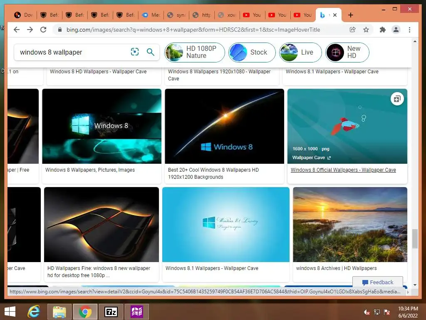The height and width of the screenshot is (320, 426).
Task: Open 'Windows 8.1 Wallpapers - Wallpaper Cave' bottom caption
Action: click(x=212, y=268)
